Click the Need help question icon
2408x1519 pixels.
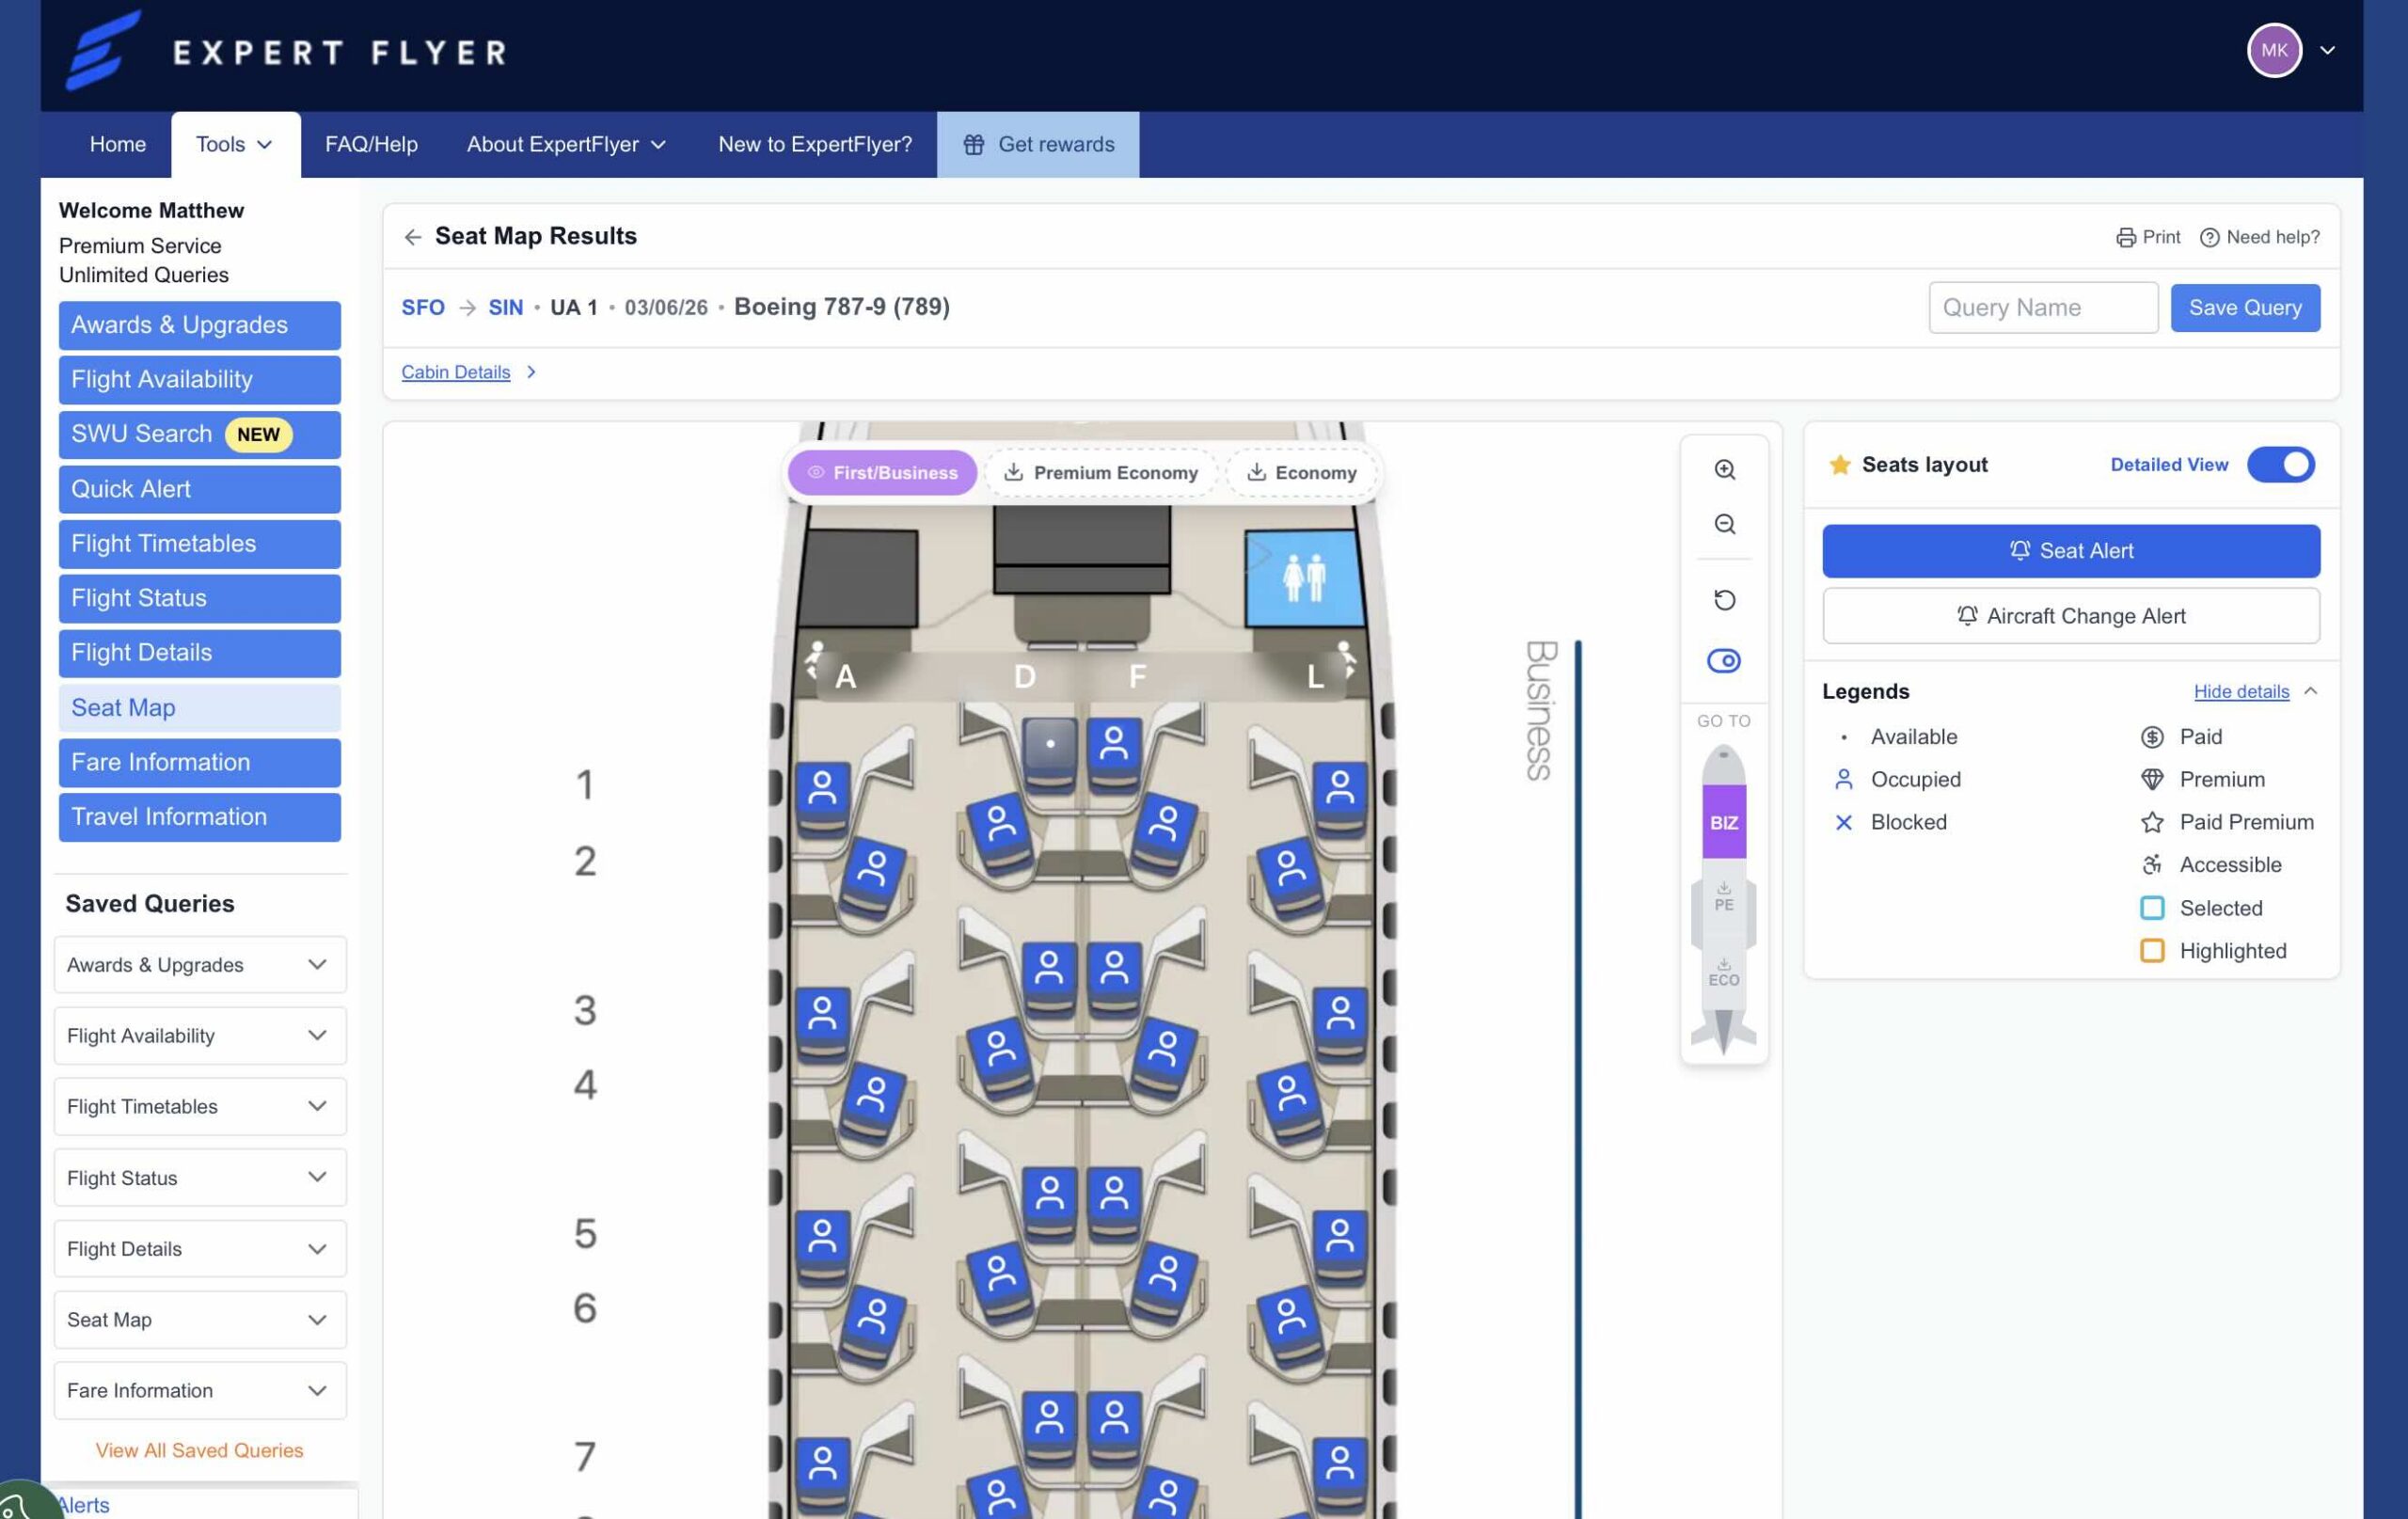click(2209, 237)
